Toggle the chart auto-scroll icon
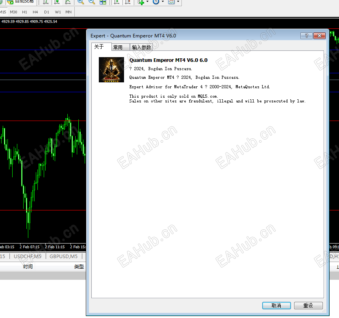The height and width of the screenshot is (318, 339). point(117,2)
